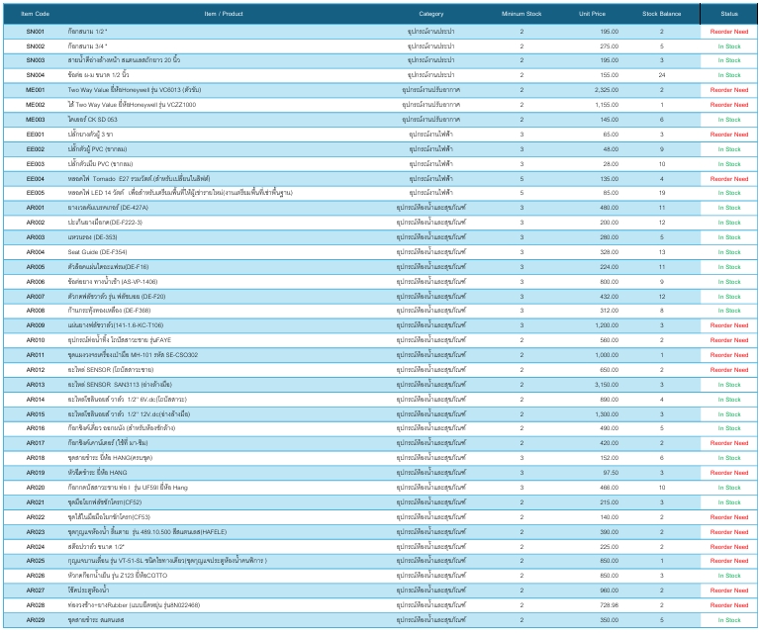Select the "Item / Product" column header

click(x=223, y=14)
